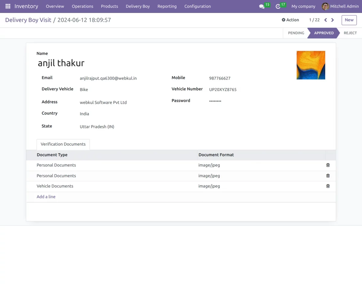Switch to the Verification Documents tab

click(x=63, y=144)
